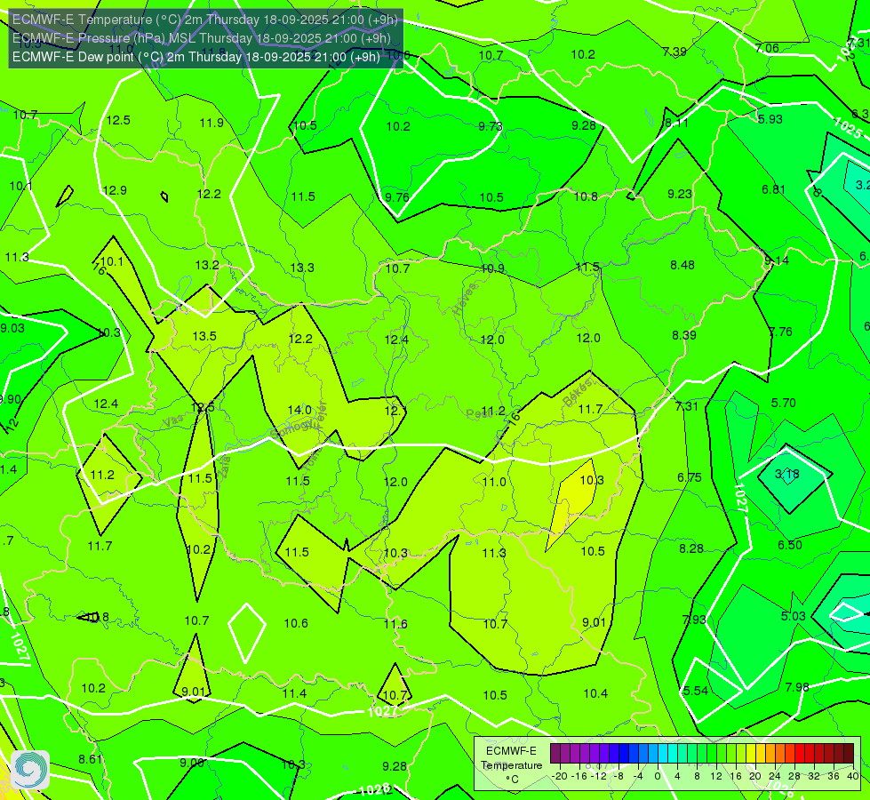Viewport: 870px width, 800px height.
Task: Click the 7.06 temperature value
Action: pos(767,48)
